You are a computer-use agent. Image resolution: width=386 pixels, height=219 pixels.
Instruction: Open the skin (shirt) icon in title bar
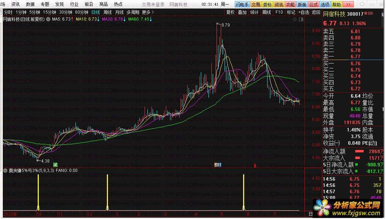point(362,4)
